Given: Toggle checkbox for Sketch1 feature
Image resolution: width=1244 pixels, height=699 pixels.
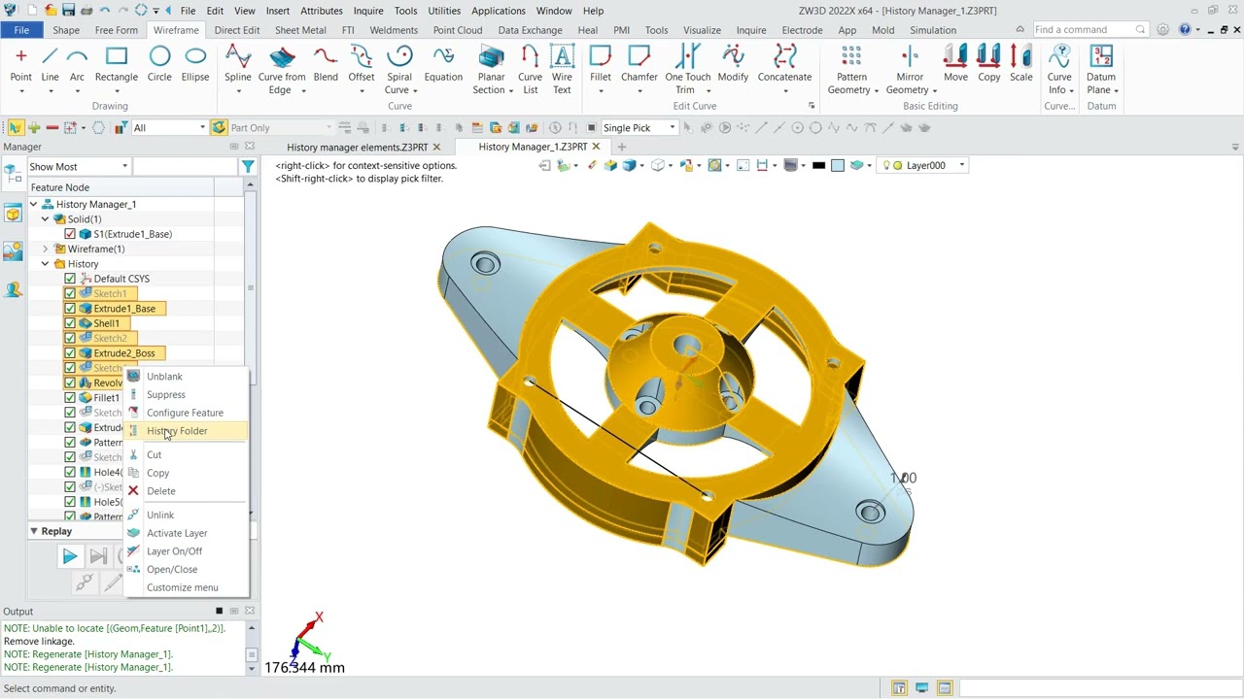Looking at the screenshot, I should (x=70, y=293).
